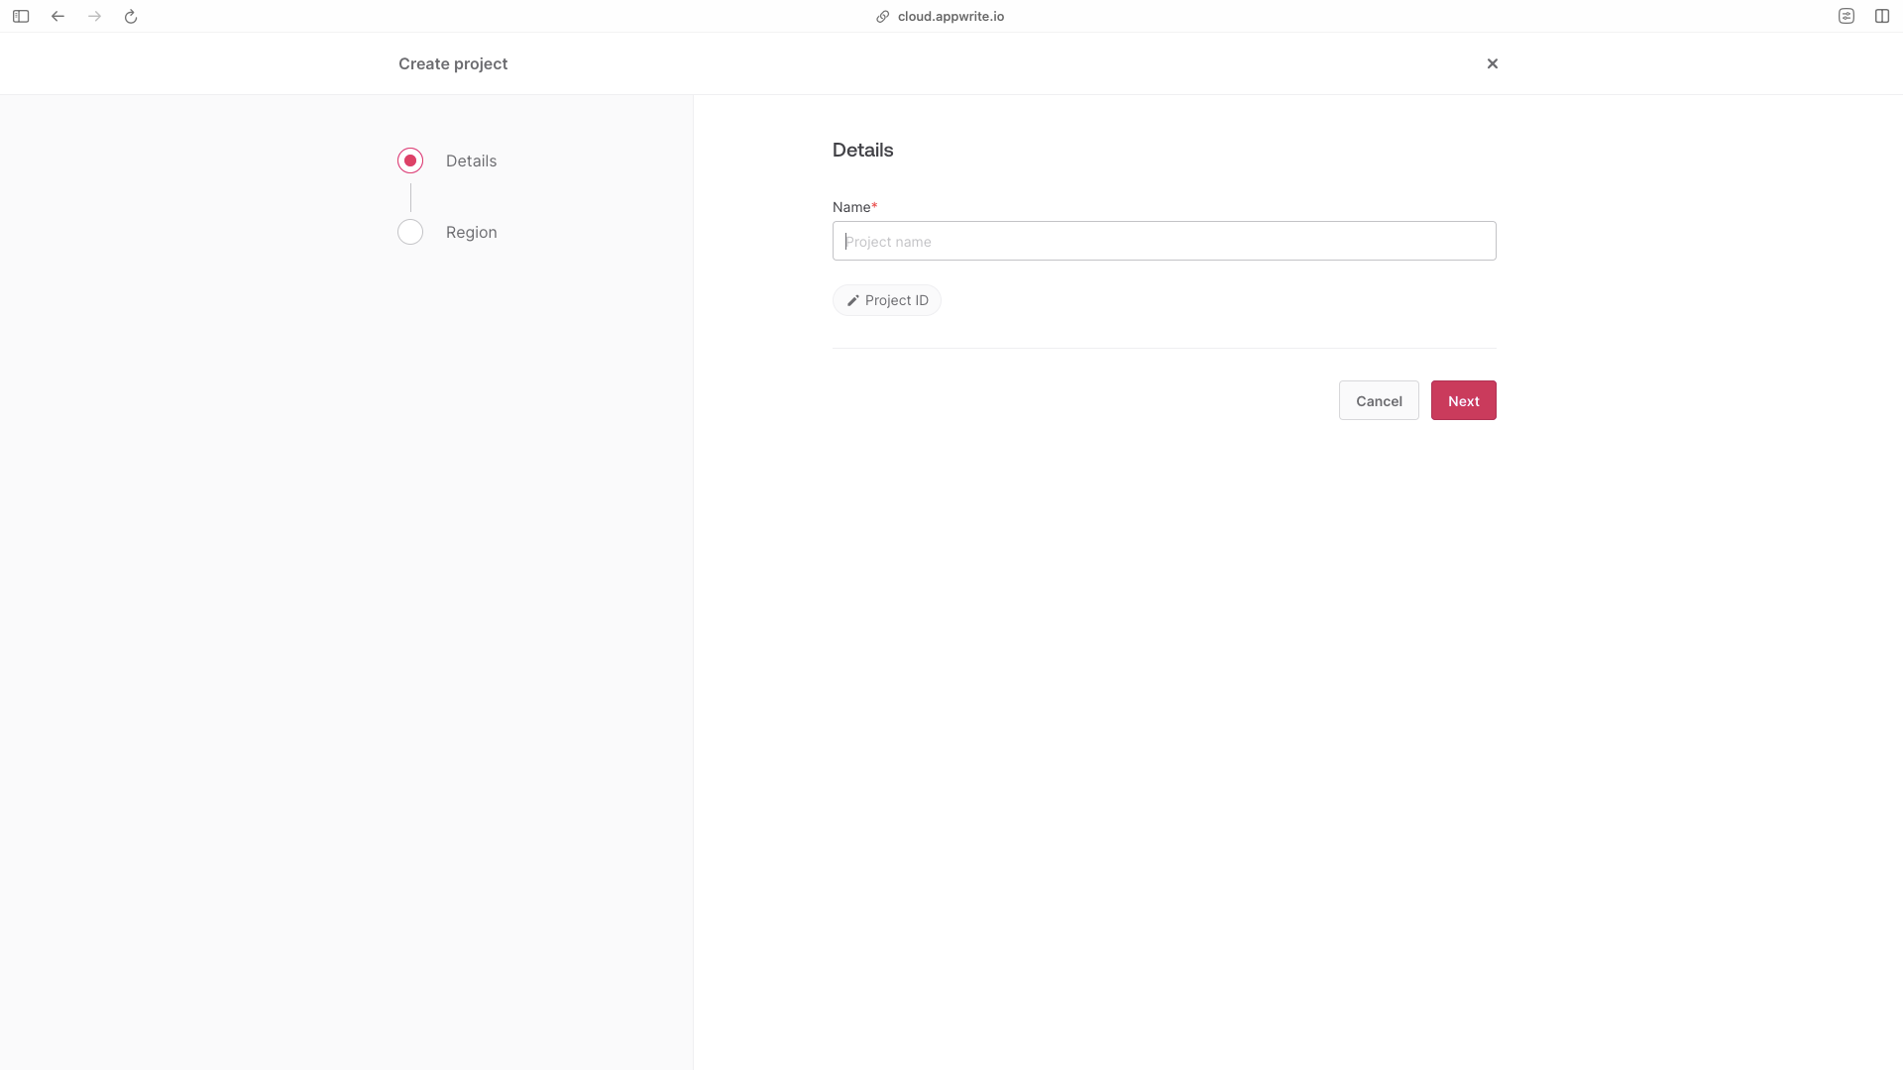Toggle the browser sidebar panel icon
Image resolution: width=1903 pixels, height=1070 pixels.
(x=21, y=16)
